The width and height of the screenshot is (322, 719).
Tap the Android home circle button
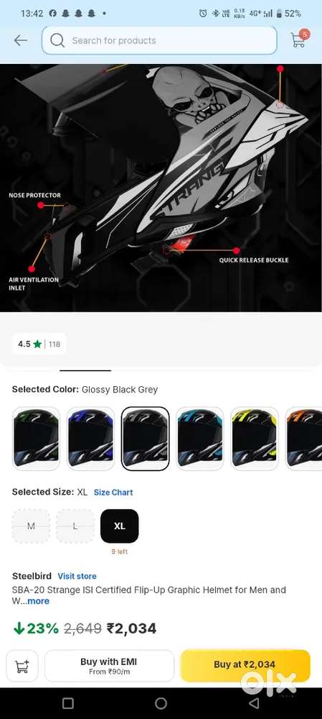(x=161, y=703)
